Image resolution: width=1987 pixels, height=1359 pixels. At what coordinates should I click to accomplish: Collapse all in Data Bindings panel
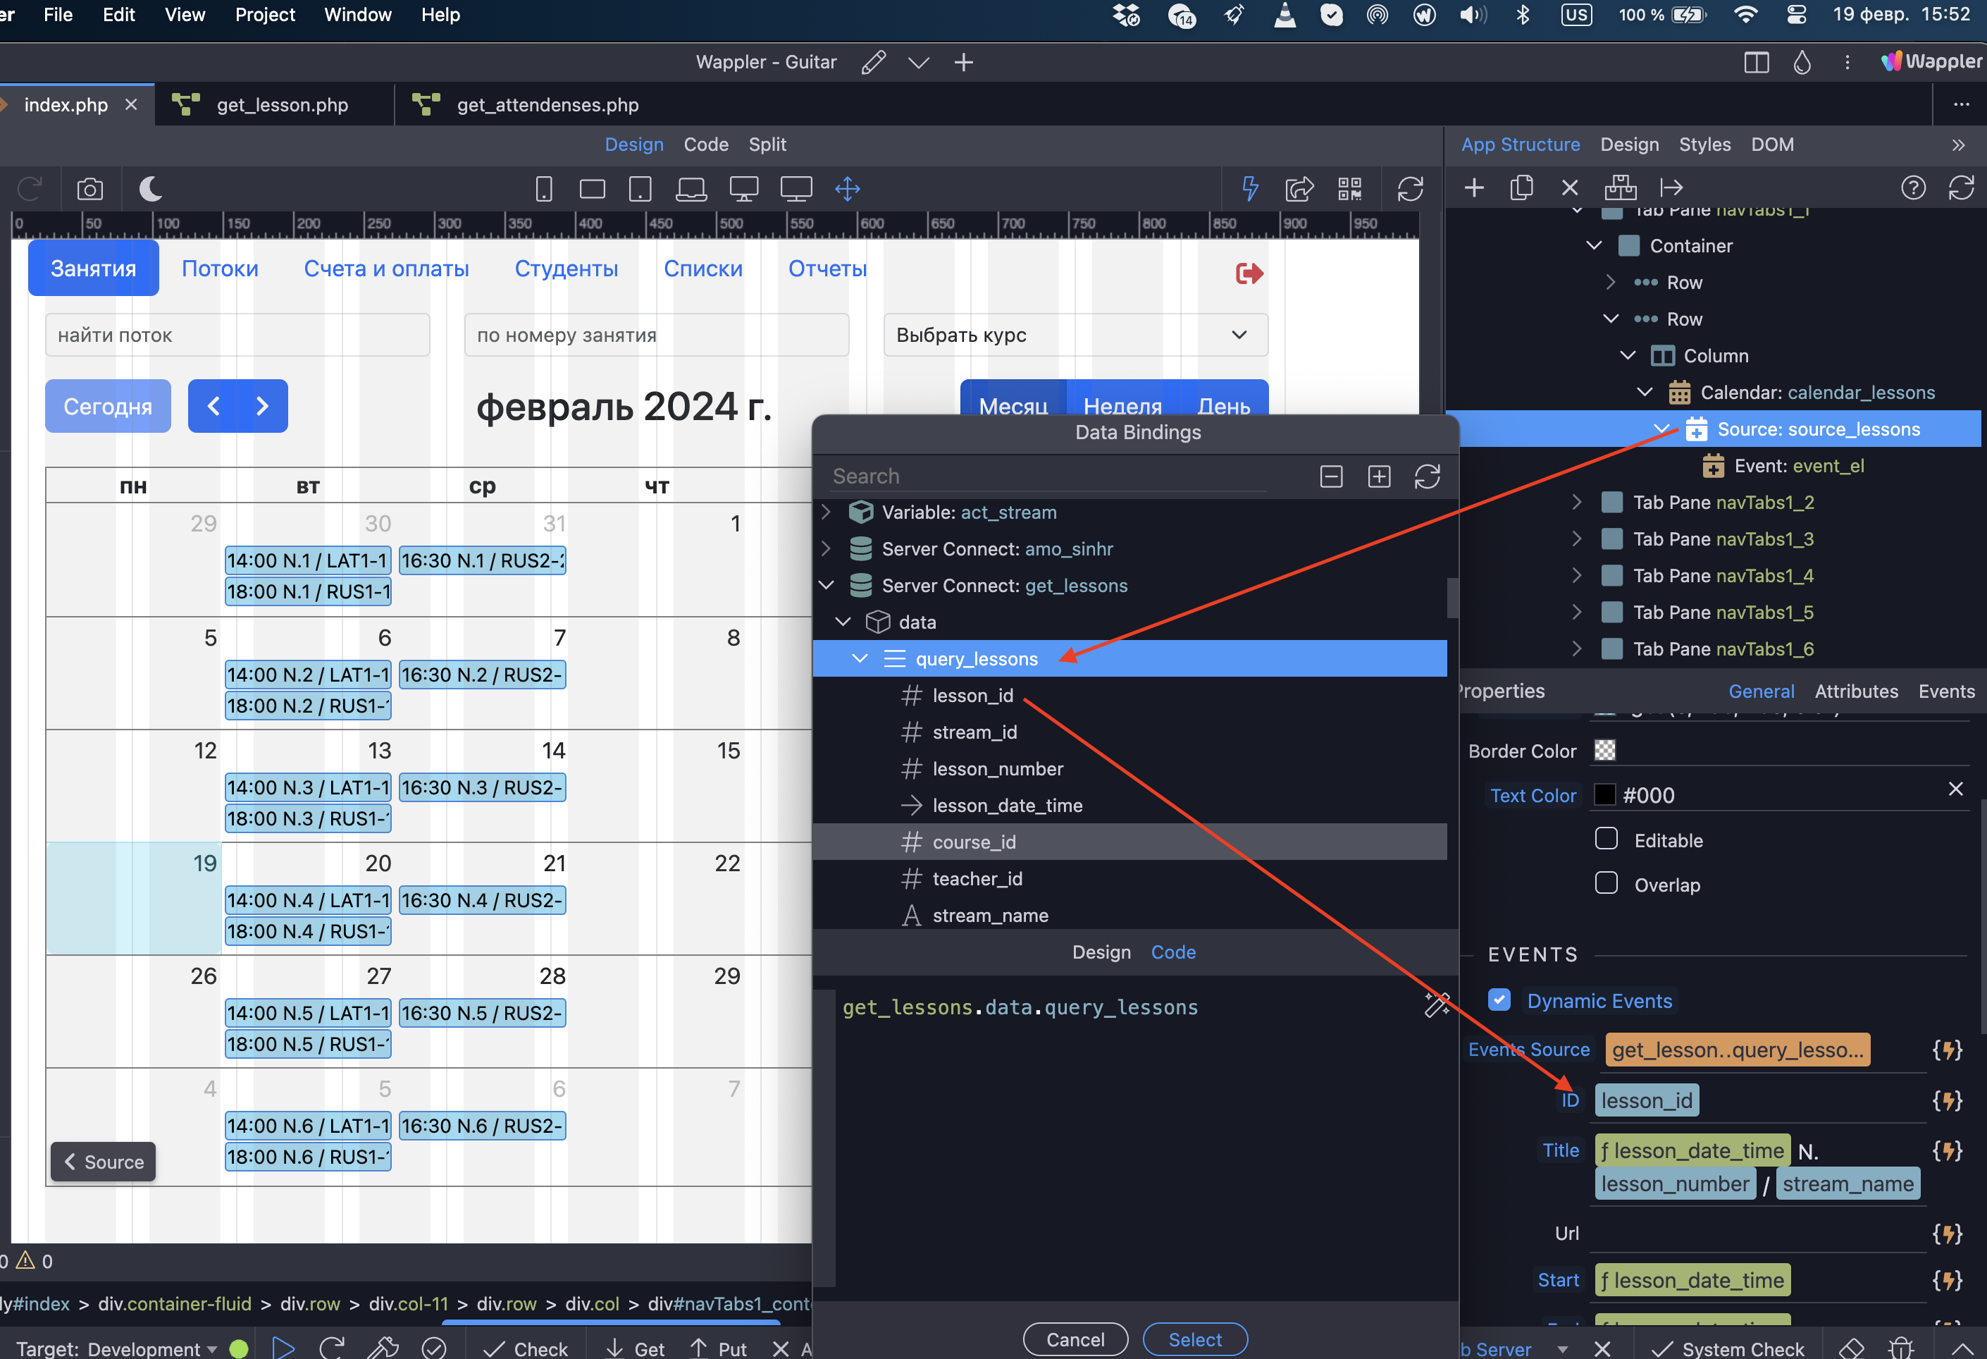point(1331,476)
